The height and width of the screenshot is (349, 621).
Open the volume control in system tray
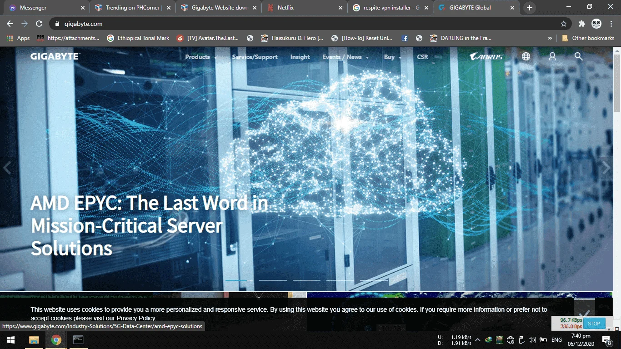coord(532,339)
